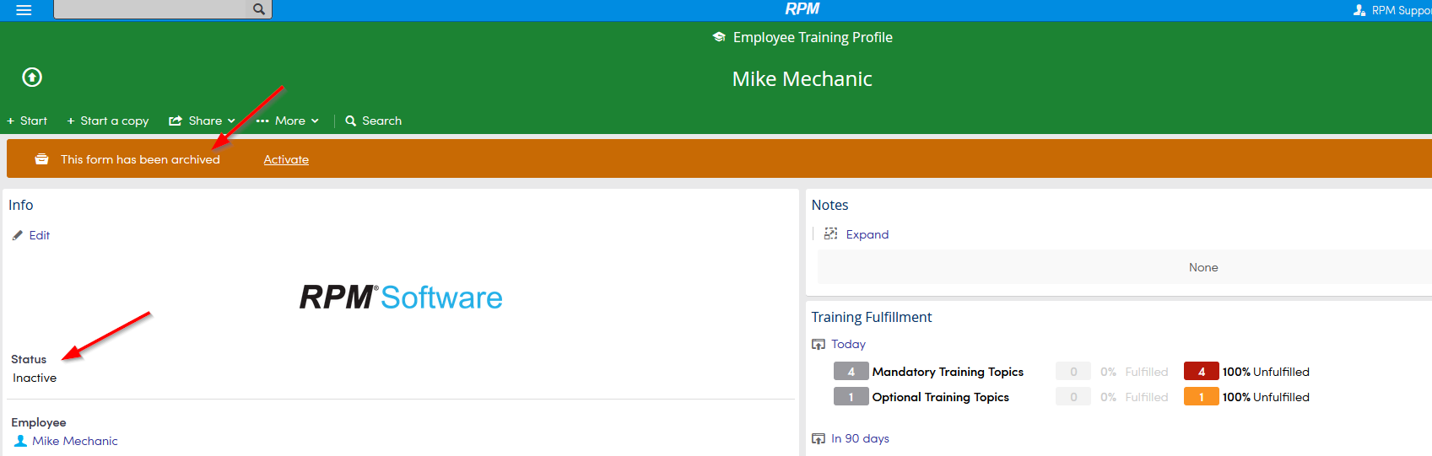Click the Mike Mechanic page heading
The width and height of the screenshot is (1432, 456).
802,78
